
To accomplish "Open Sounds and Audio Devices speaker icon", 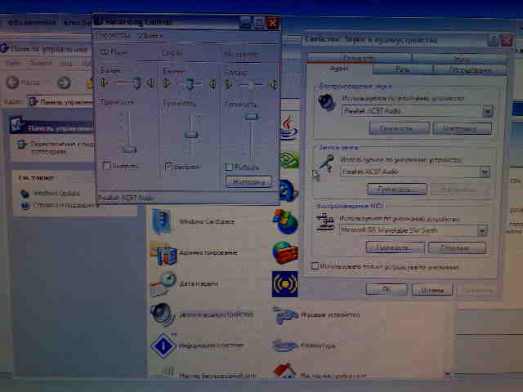I will [162, 314].
